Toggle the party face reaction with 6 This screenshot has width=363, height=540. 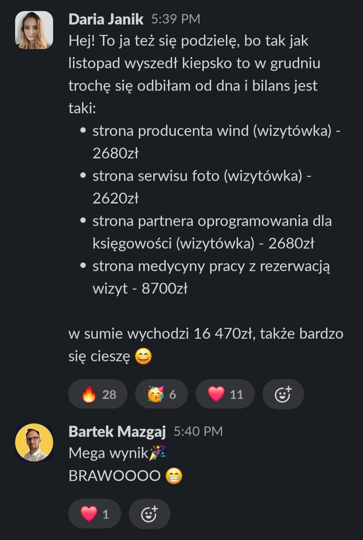pyautogui.click(x=161, y=394)
